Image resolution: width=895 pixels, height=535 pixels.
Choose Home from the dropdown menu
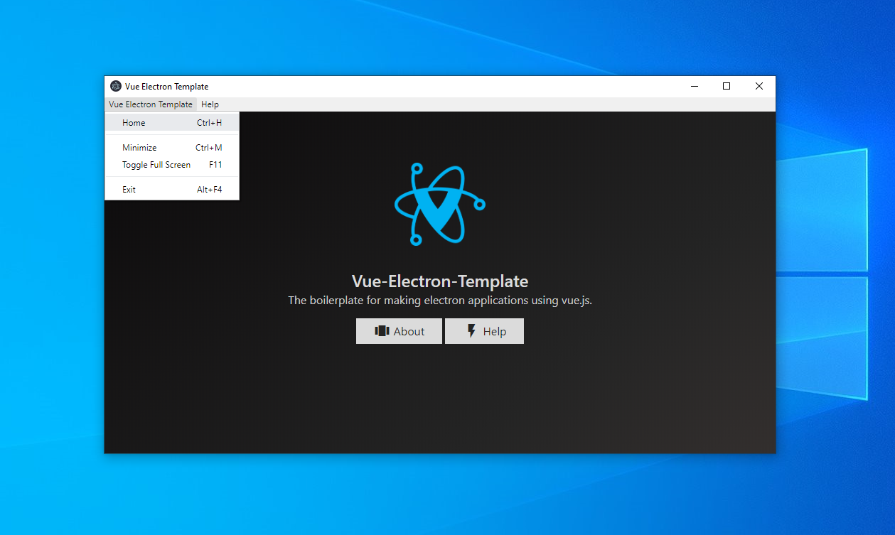172,123
